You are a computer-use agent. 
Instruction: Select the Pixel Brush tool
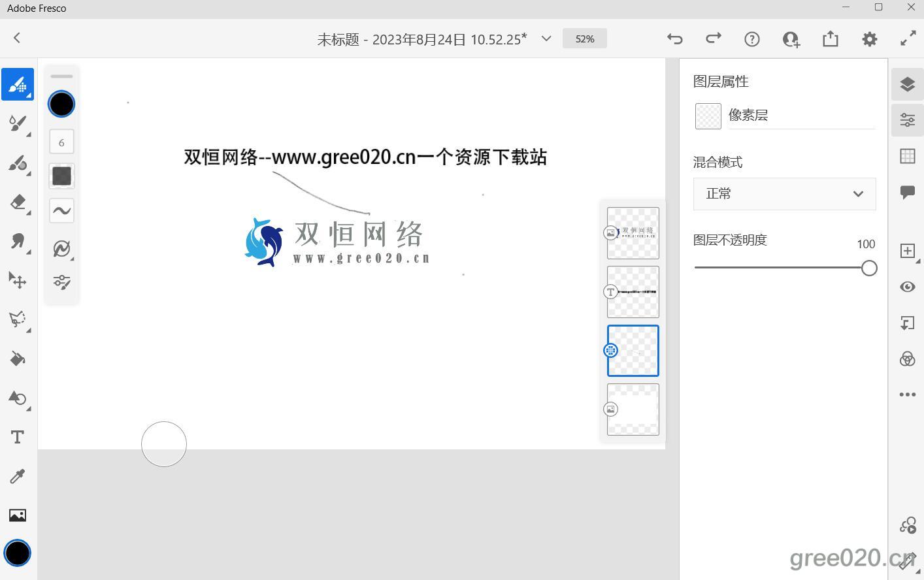tap(18, 85)
